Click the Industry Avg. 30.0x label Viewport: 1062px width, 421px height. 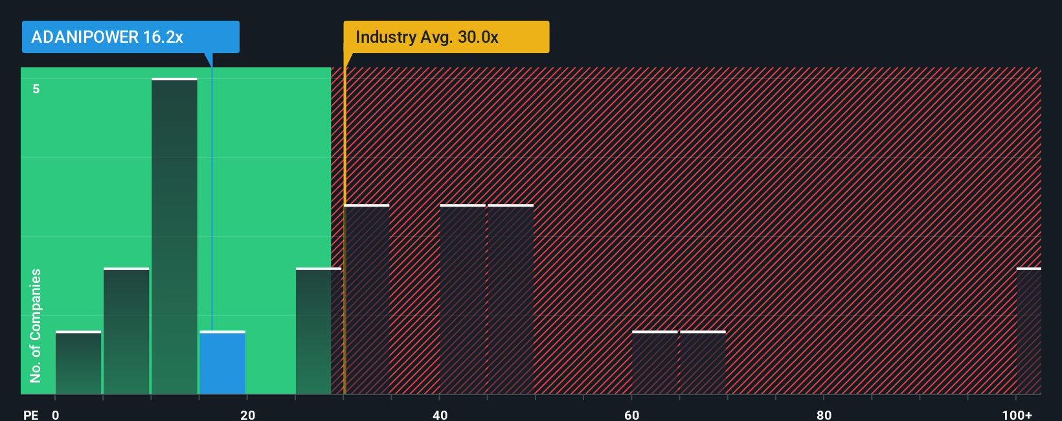(446, 37)
